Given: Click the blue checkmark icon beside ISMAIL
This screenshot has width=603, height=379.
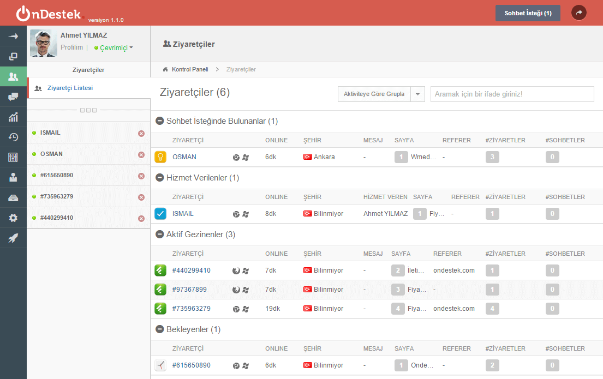Looking at the screenshot, I should coord(160,214).
